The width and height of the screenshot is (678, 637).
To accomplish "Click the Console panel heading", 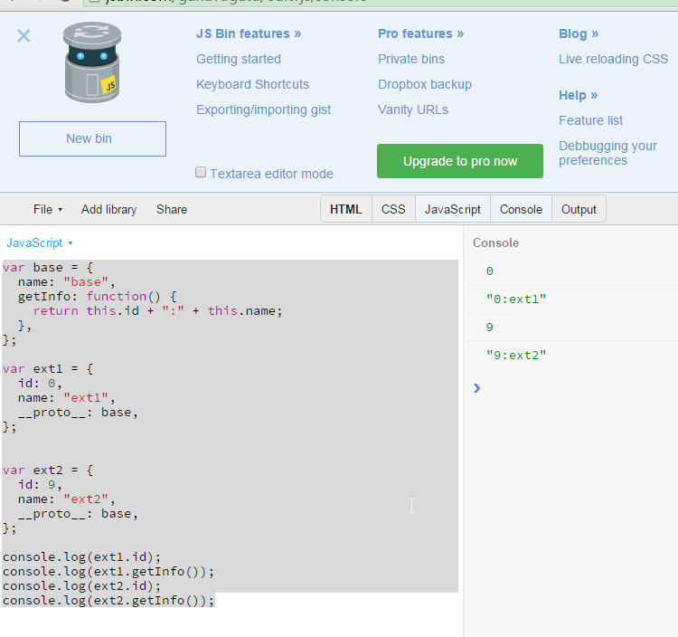I will coord(495,242).
